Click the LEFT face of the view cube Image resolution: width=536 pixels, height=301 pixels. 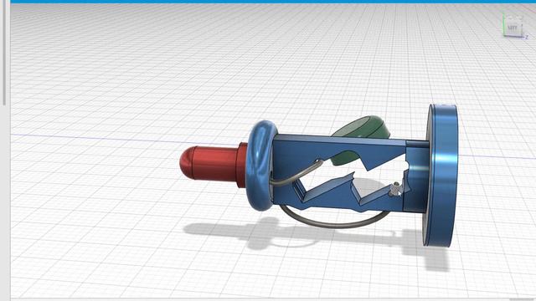click(x=513, y=27)
